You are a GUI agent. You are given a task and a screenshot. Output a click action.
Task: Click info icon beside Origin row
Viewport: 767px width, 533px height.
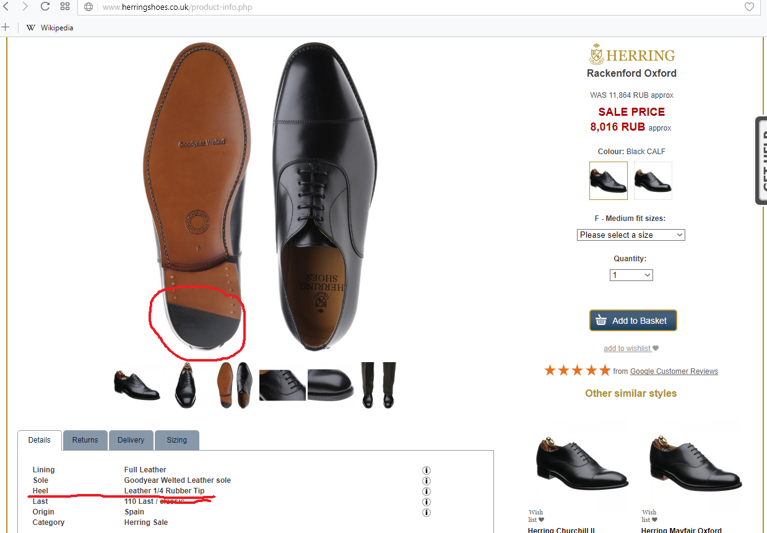426,513
